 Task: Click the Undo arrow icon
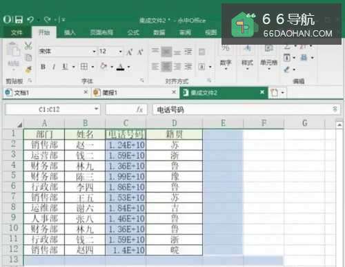[x=30, y=20]
